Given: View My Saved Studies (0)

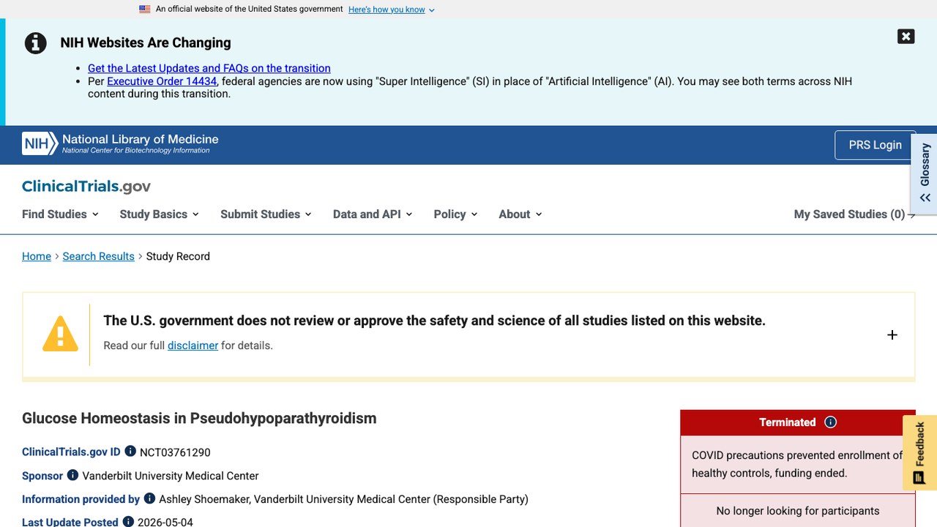Looking at the screenshot, I should [x=854, y=214].
